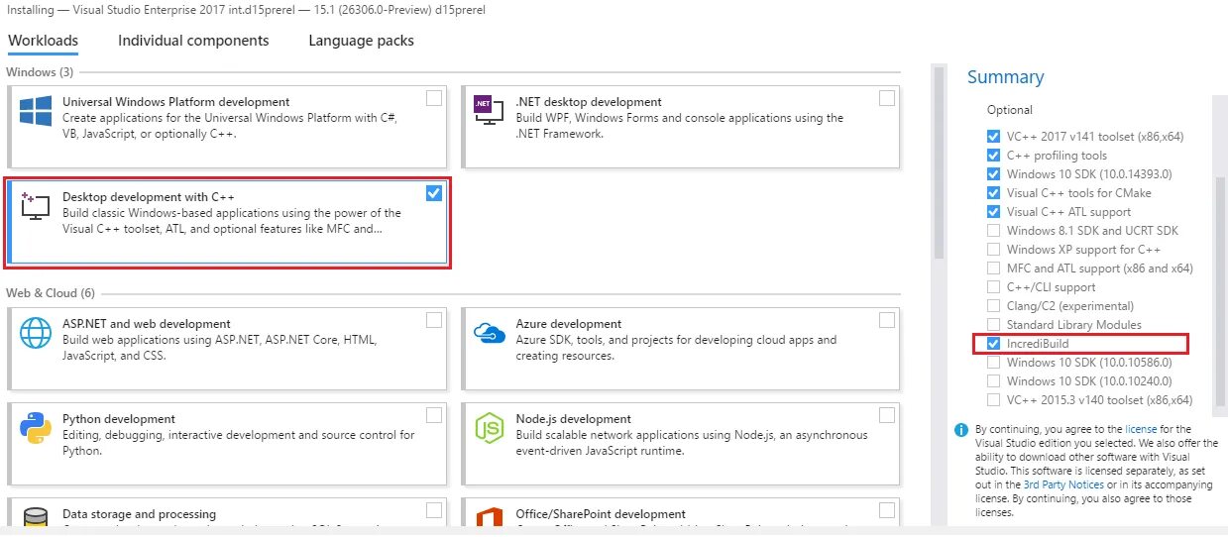The height and width of the screenshot is (537, 1228).
Task: Switch to the Individual components tab
Action: click(193, 41)
